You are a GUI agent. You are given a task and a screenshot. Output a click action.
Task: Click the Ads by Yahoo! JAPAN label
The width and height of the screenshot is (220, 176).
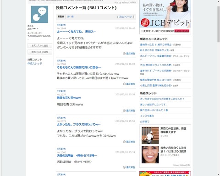click(x=125, y=2)
